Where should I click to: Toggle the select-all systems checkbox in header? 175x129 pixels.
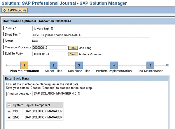(9, 105)
